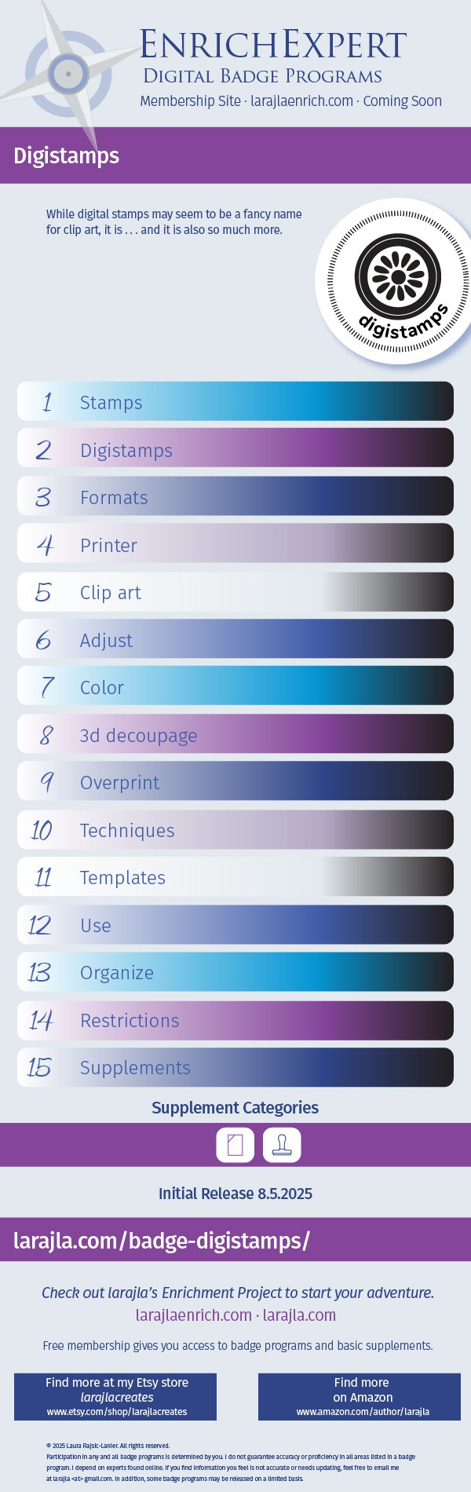Click the Find more on Amazon button
The image size is (471, 1492).
[360, 1397]
